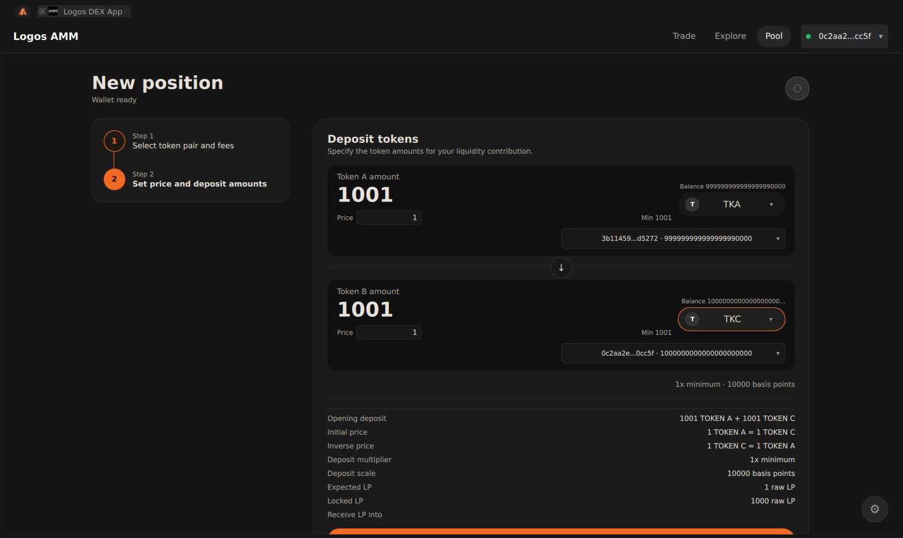
Task: Click "Min 1001" under Token B
Action: 657,333
